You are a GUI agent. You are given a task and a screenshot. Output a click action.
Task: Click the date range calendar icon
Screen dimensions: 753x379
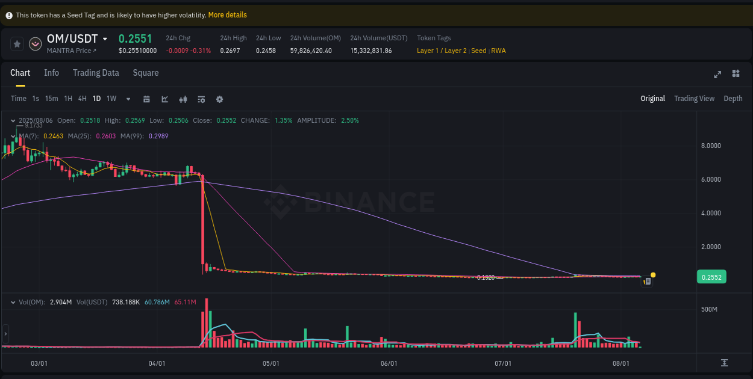[146, 99]
